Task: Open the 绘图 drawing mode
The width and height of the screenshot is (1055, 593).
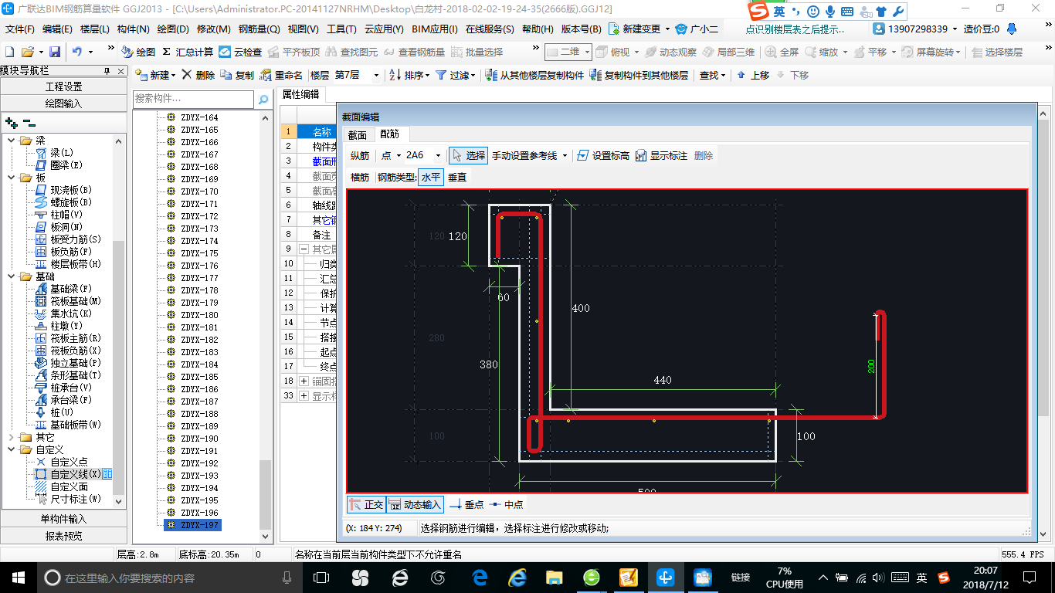Action: pyautogui.click(x=138, y=52)
